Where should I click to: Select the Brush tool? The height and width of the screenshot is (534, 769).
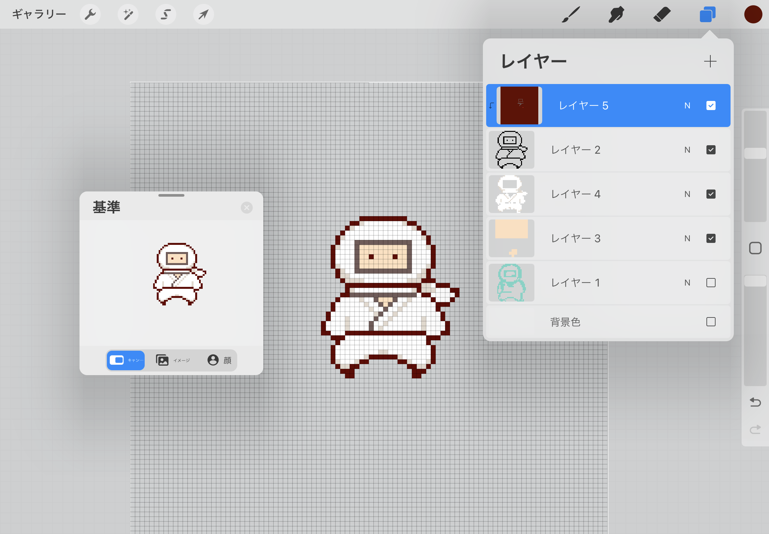click(x=571, y=14)
